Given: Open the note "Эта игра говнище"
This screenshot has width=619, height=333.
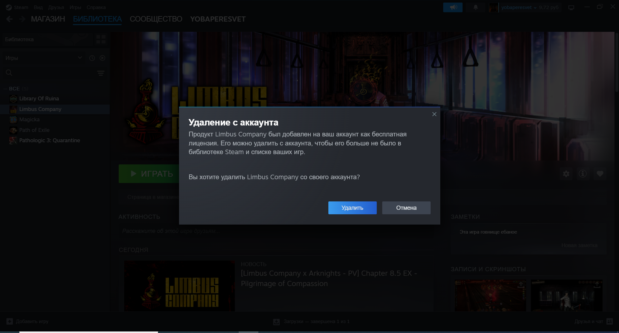Looking at the screenshot, I should click(488, 232).
